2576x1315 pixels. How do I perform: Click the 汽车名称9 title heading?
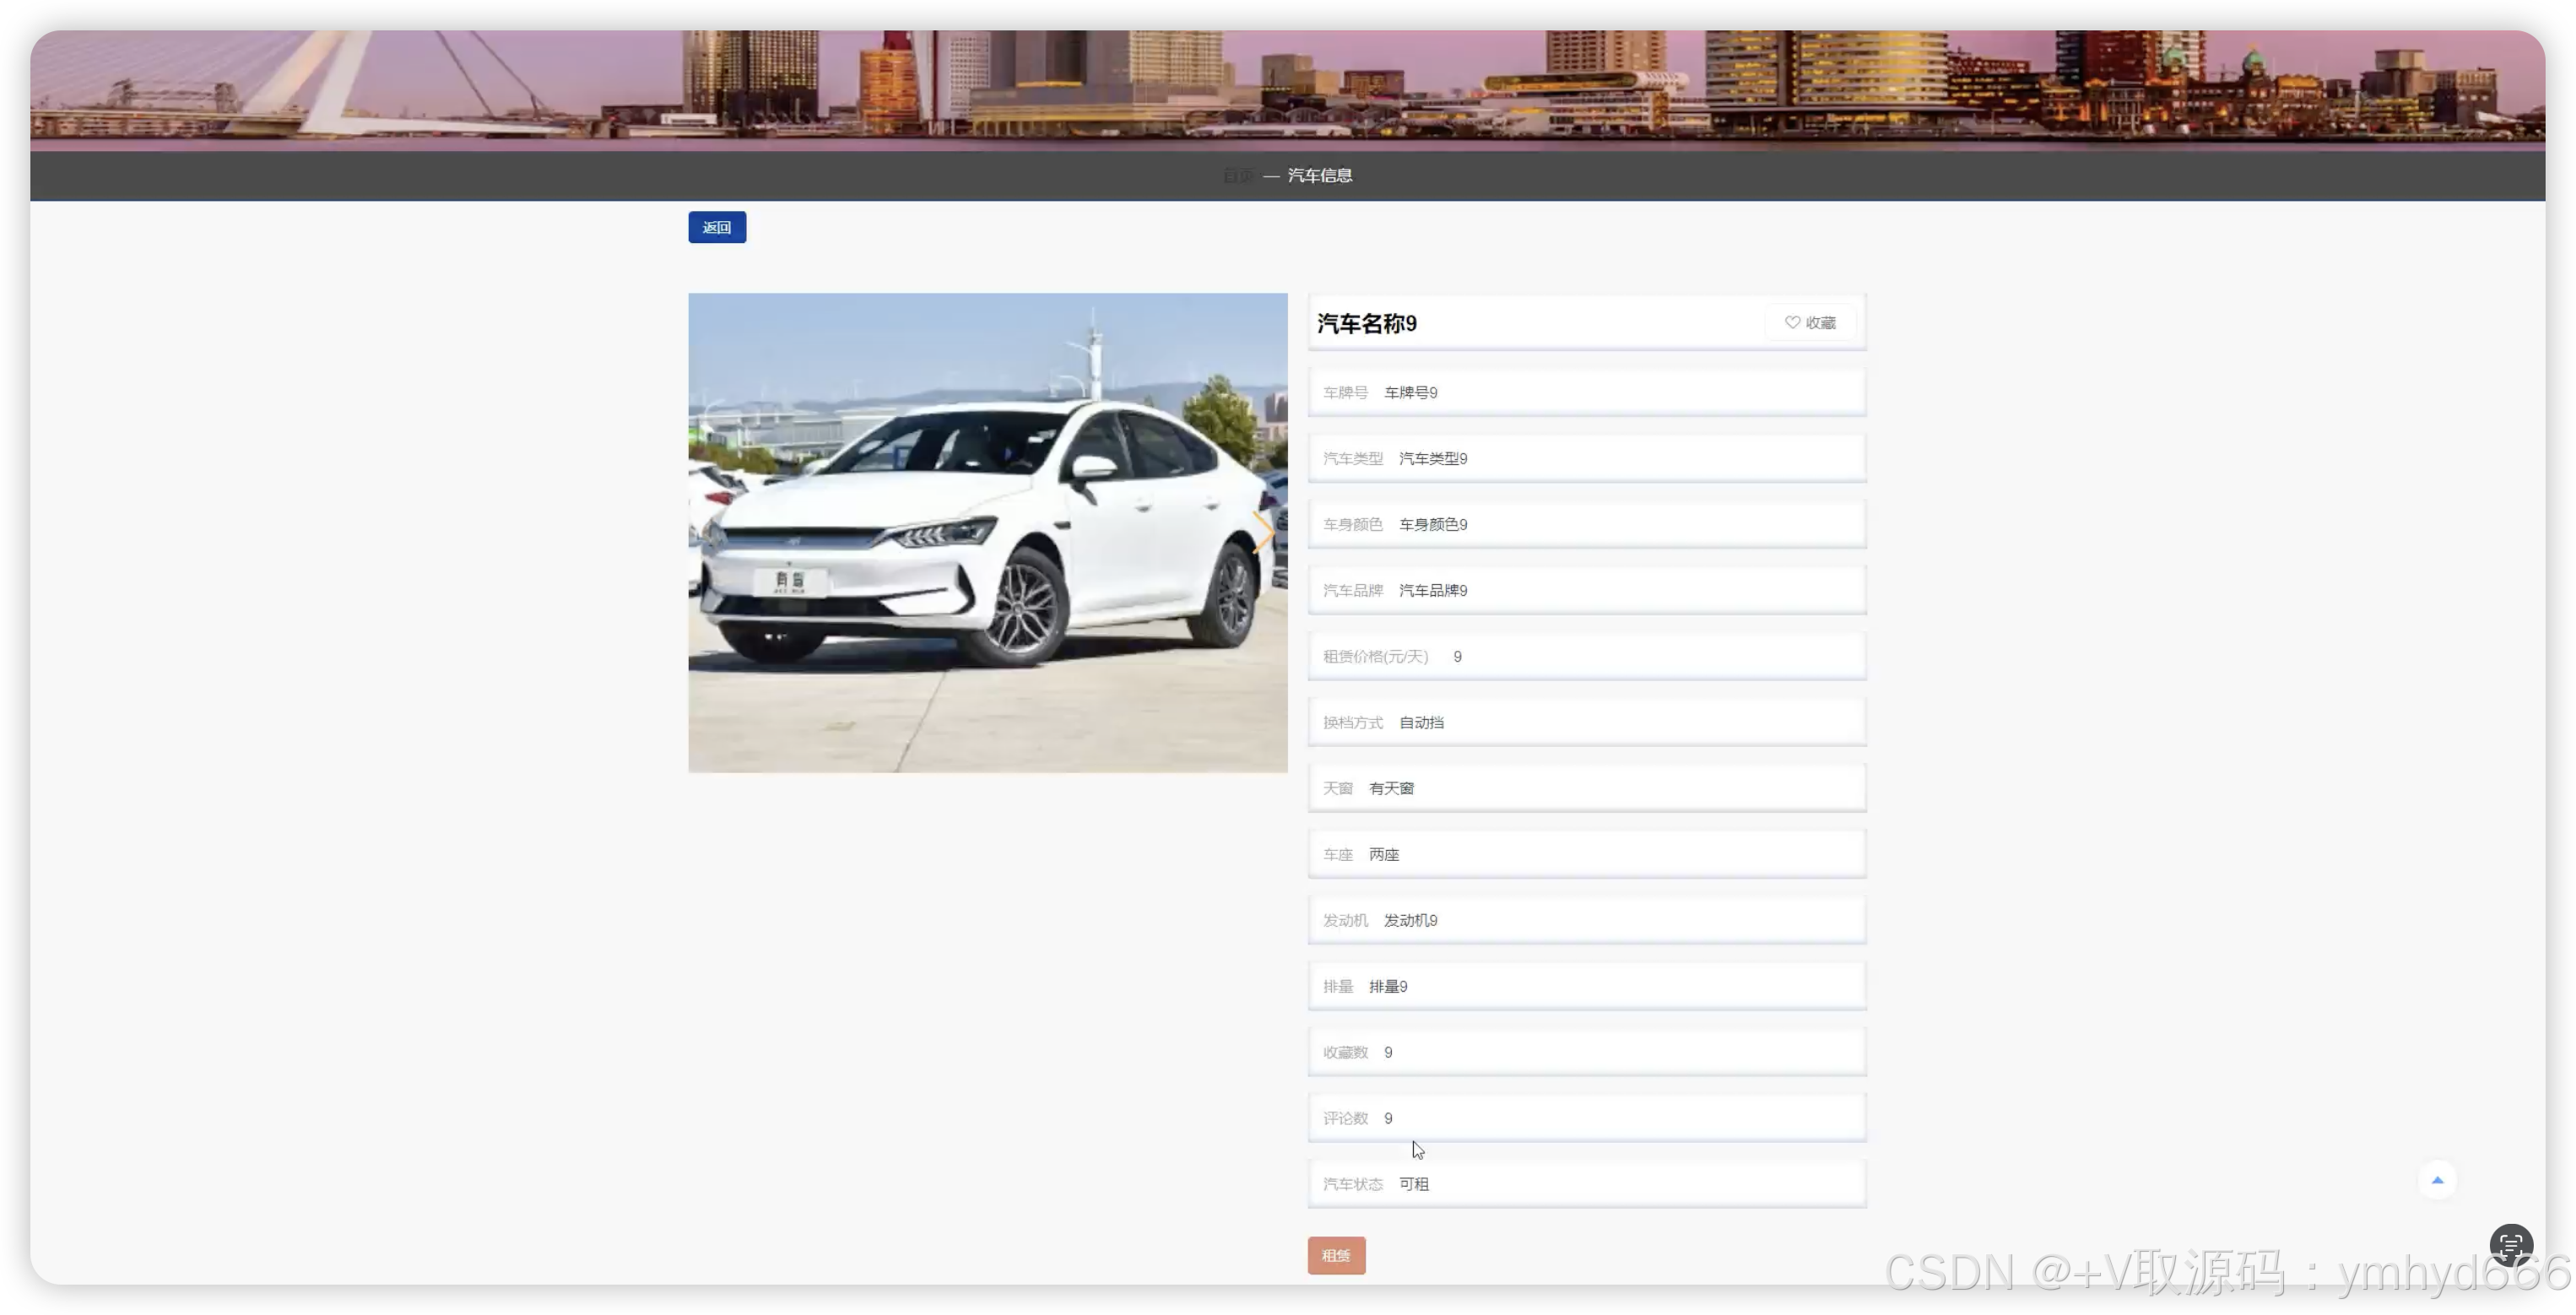click(1367, 324)
